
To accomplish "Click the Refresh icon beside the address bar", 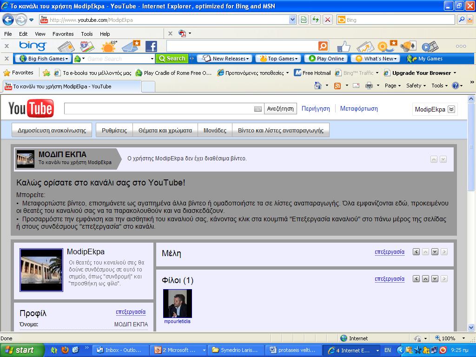I will [x=316, y=20].
